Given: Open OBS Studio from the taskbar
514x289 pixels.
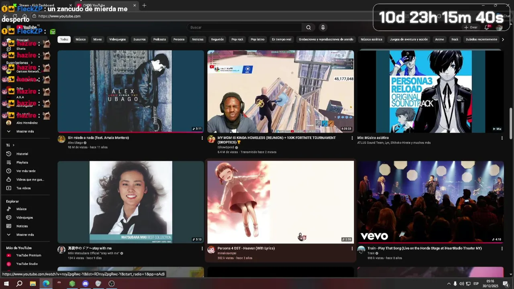Looking at the screenshot, I should 112,283.
